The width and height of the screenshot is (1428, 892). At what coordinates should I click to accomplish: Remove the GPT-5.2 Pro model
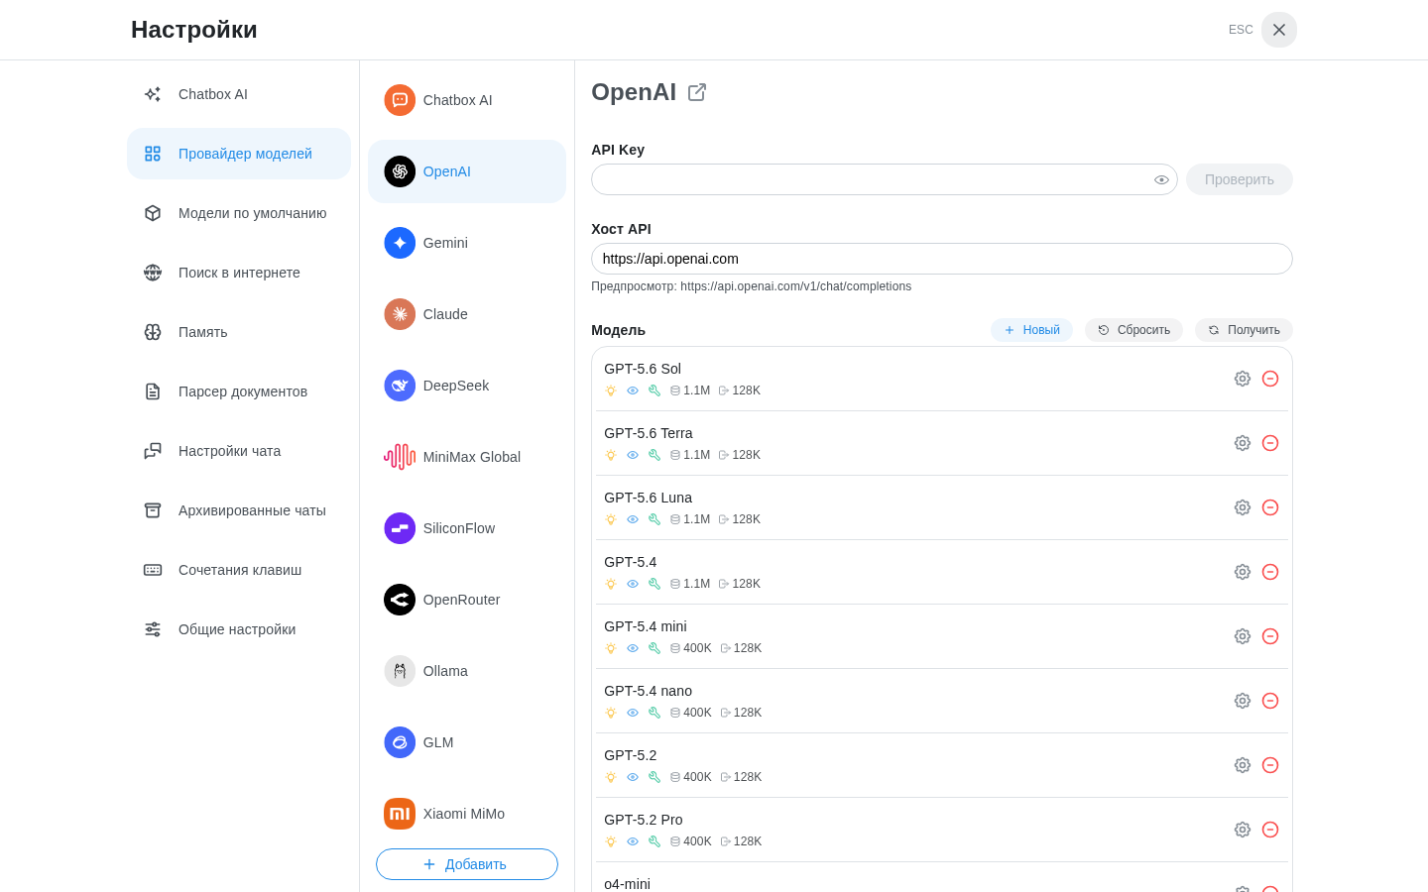[1270, 830]
